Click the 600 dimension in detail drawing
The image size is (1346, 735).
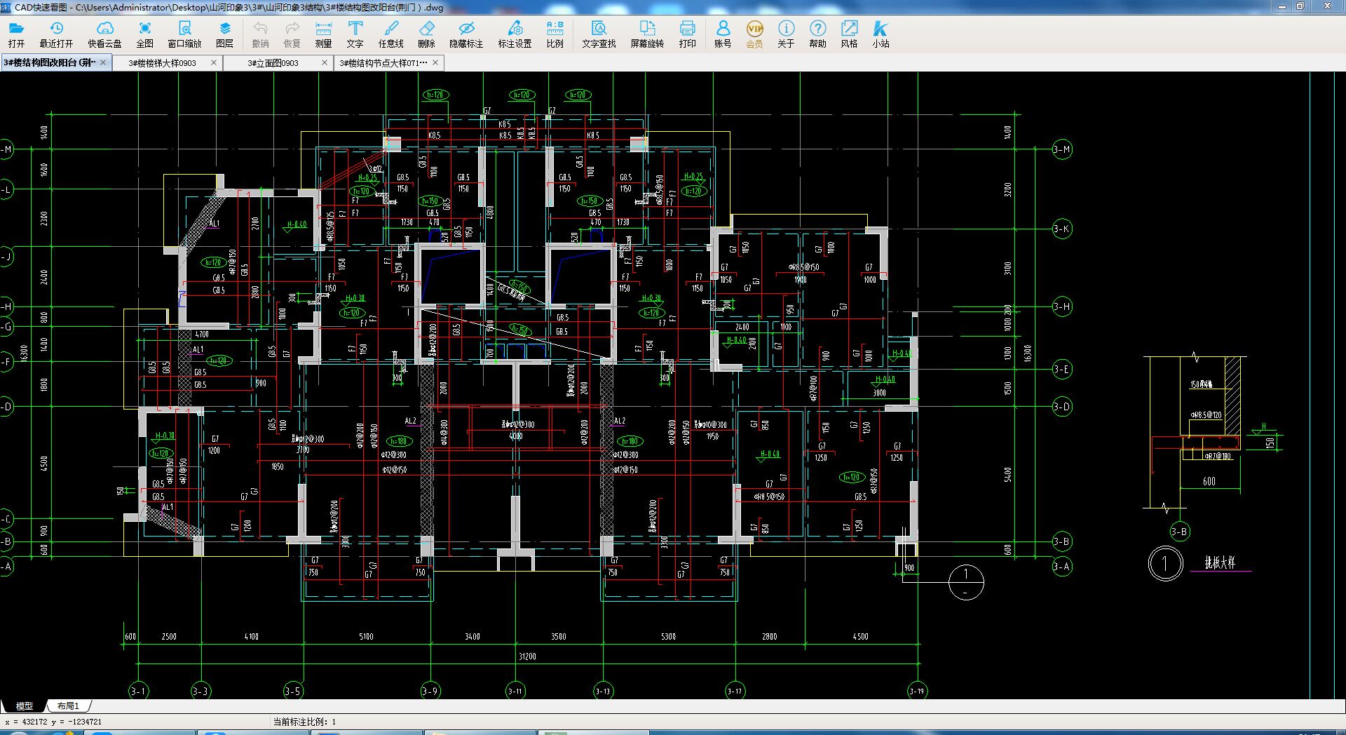click(x=1209, y=481)
